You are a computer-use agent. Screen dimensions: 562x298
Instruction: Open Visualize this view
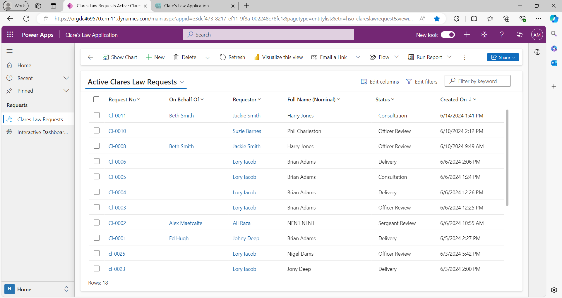278,57
